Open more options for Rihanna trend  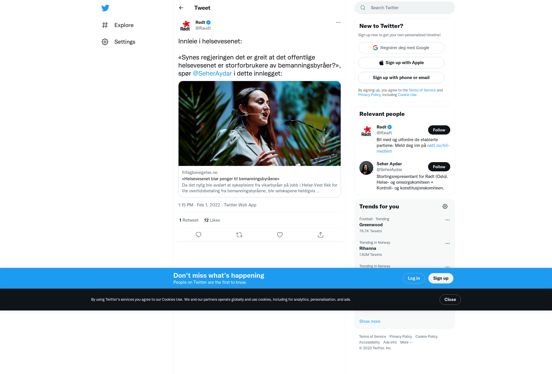point(447,243)
